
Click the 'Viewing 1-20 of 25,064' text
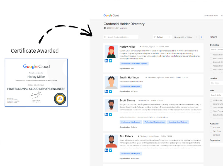click(x=183, y=37)
